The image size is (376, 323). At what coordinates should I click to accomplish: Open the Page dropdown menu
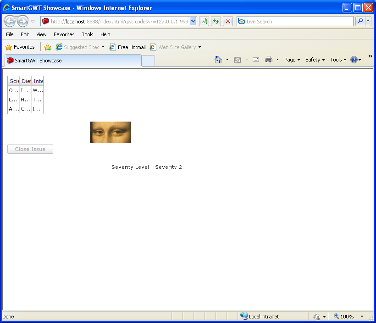coord(292,60)
